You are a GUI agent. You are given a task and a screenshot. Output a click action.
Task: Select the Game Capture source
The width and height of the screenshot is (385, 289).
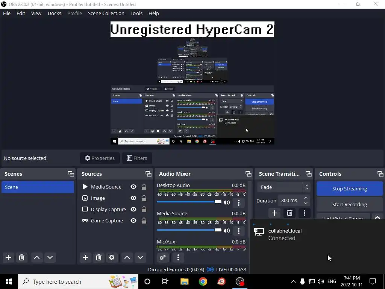[107, 221]
